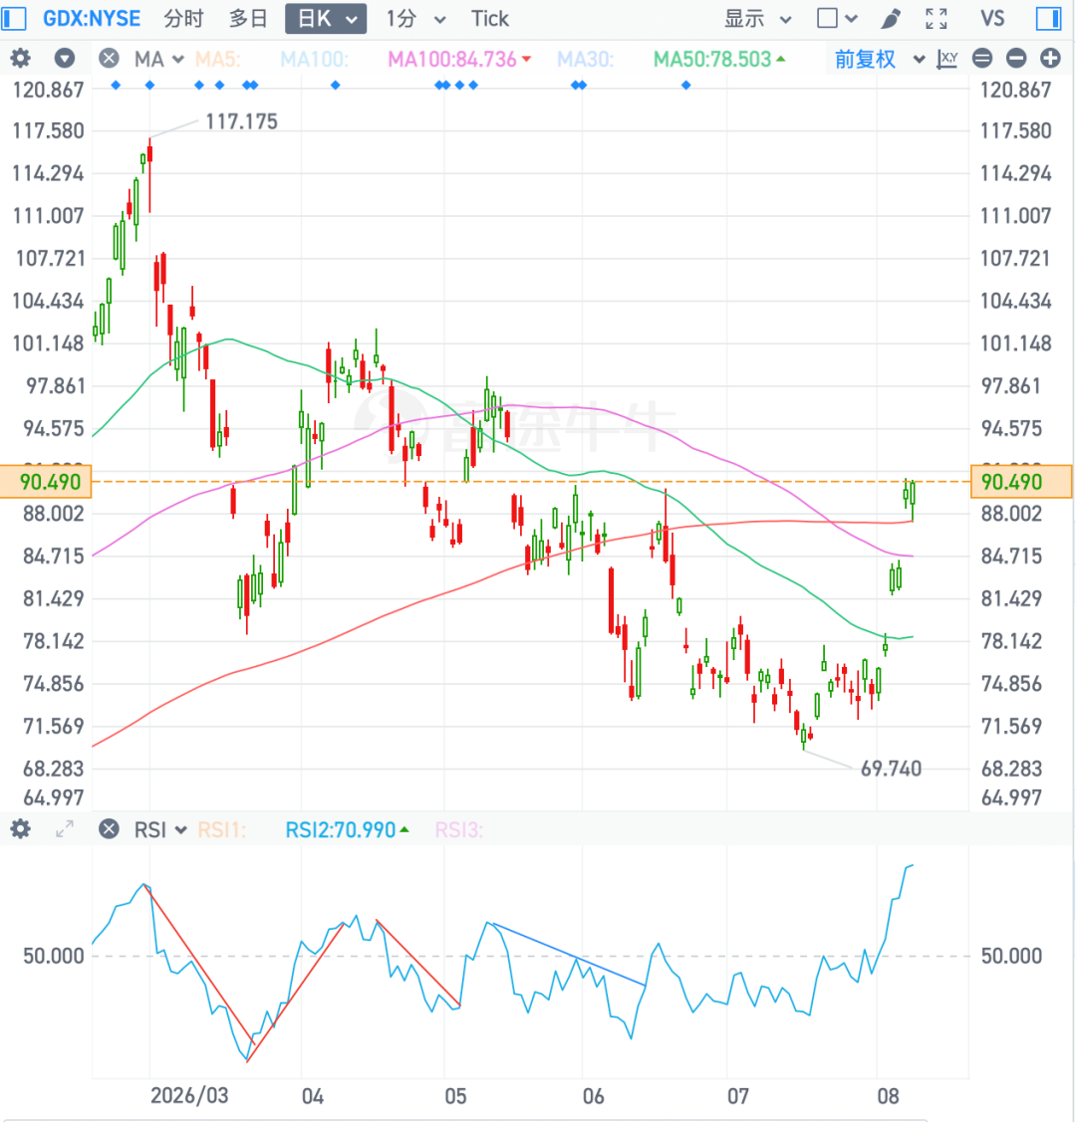Click the right 90.490 current price tag
Viewport: 1076px width, 1123px height.
point(1021,481)
